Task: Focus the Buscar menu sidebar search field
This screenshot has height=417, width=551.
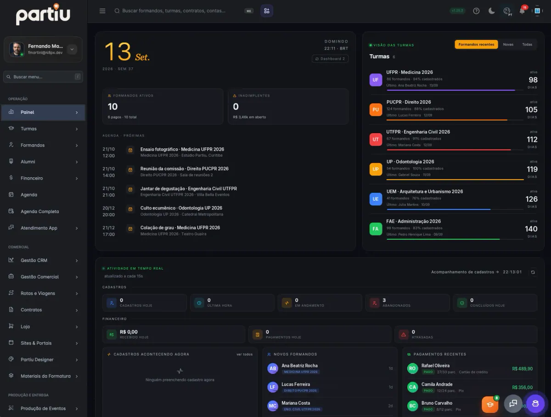Action: [43, 77]
